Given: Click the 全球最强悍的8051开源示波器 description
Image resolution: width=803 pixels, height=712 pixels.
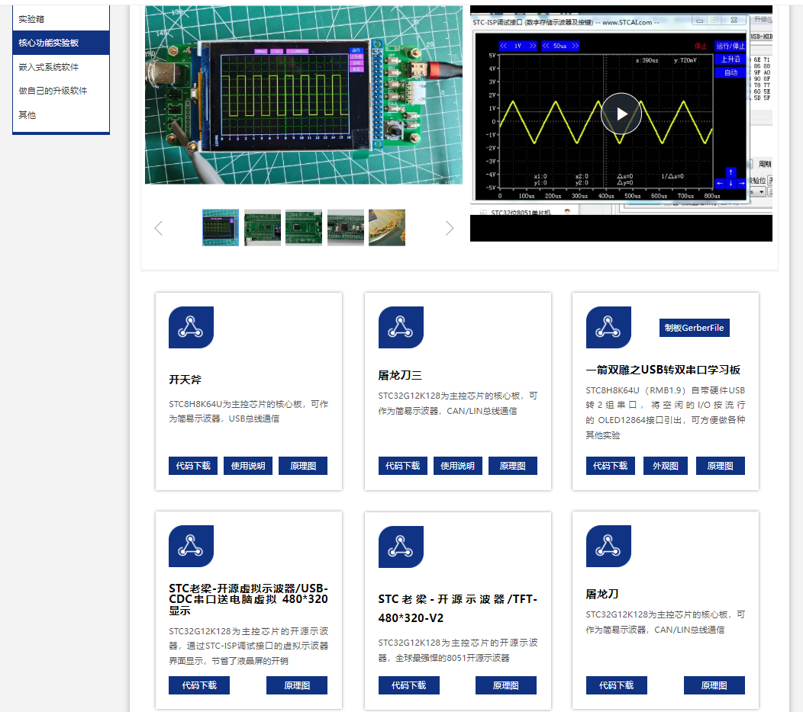Looking at the screenshot, I should point(458,650).
